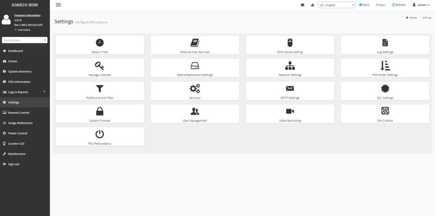Open Remote Control in the sidebar
Viewport: 435px width, 216px height.
click(x=25, y=113)
